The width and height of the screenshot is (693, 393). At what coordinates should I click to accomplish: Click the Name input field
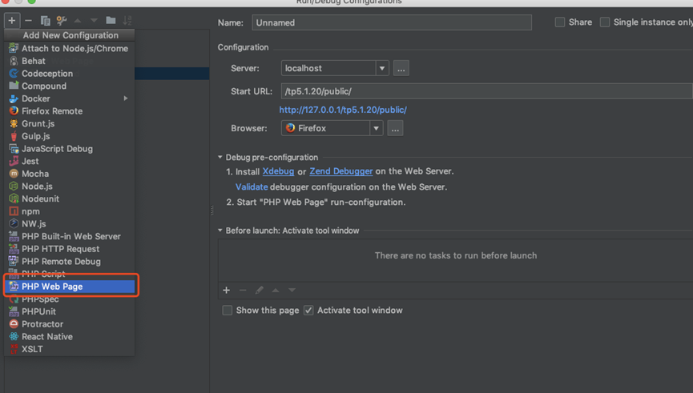coord(392,22)
